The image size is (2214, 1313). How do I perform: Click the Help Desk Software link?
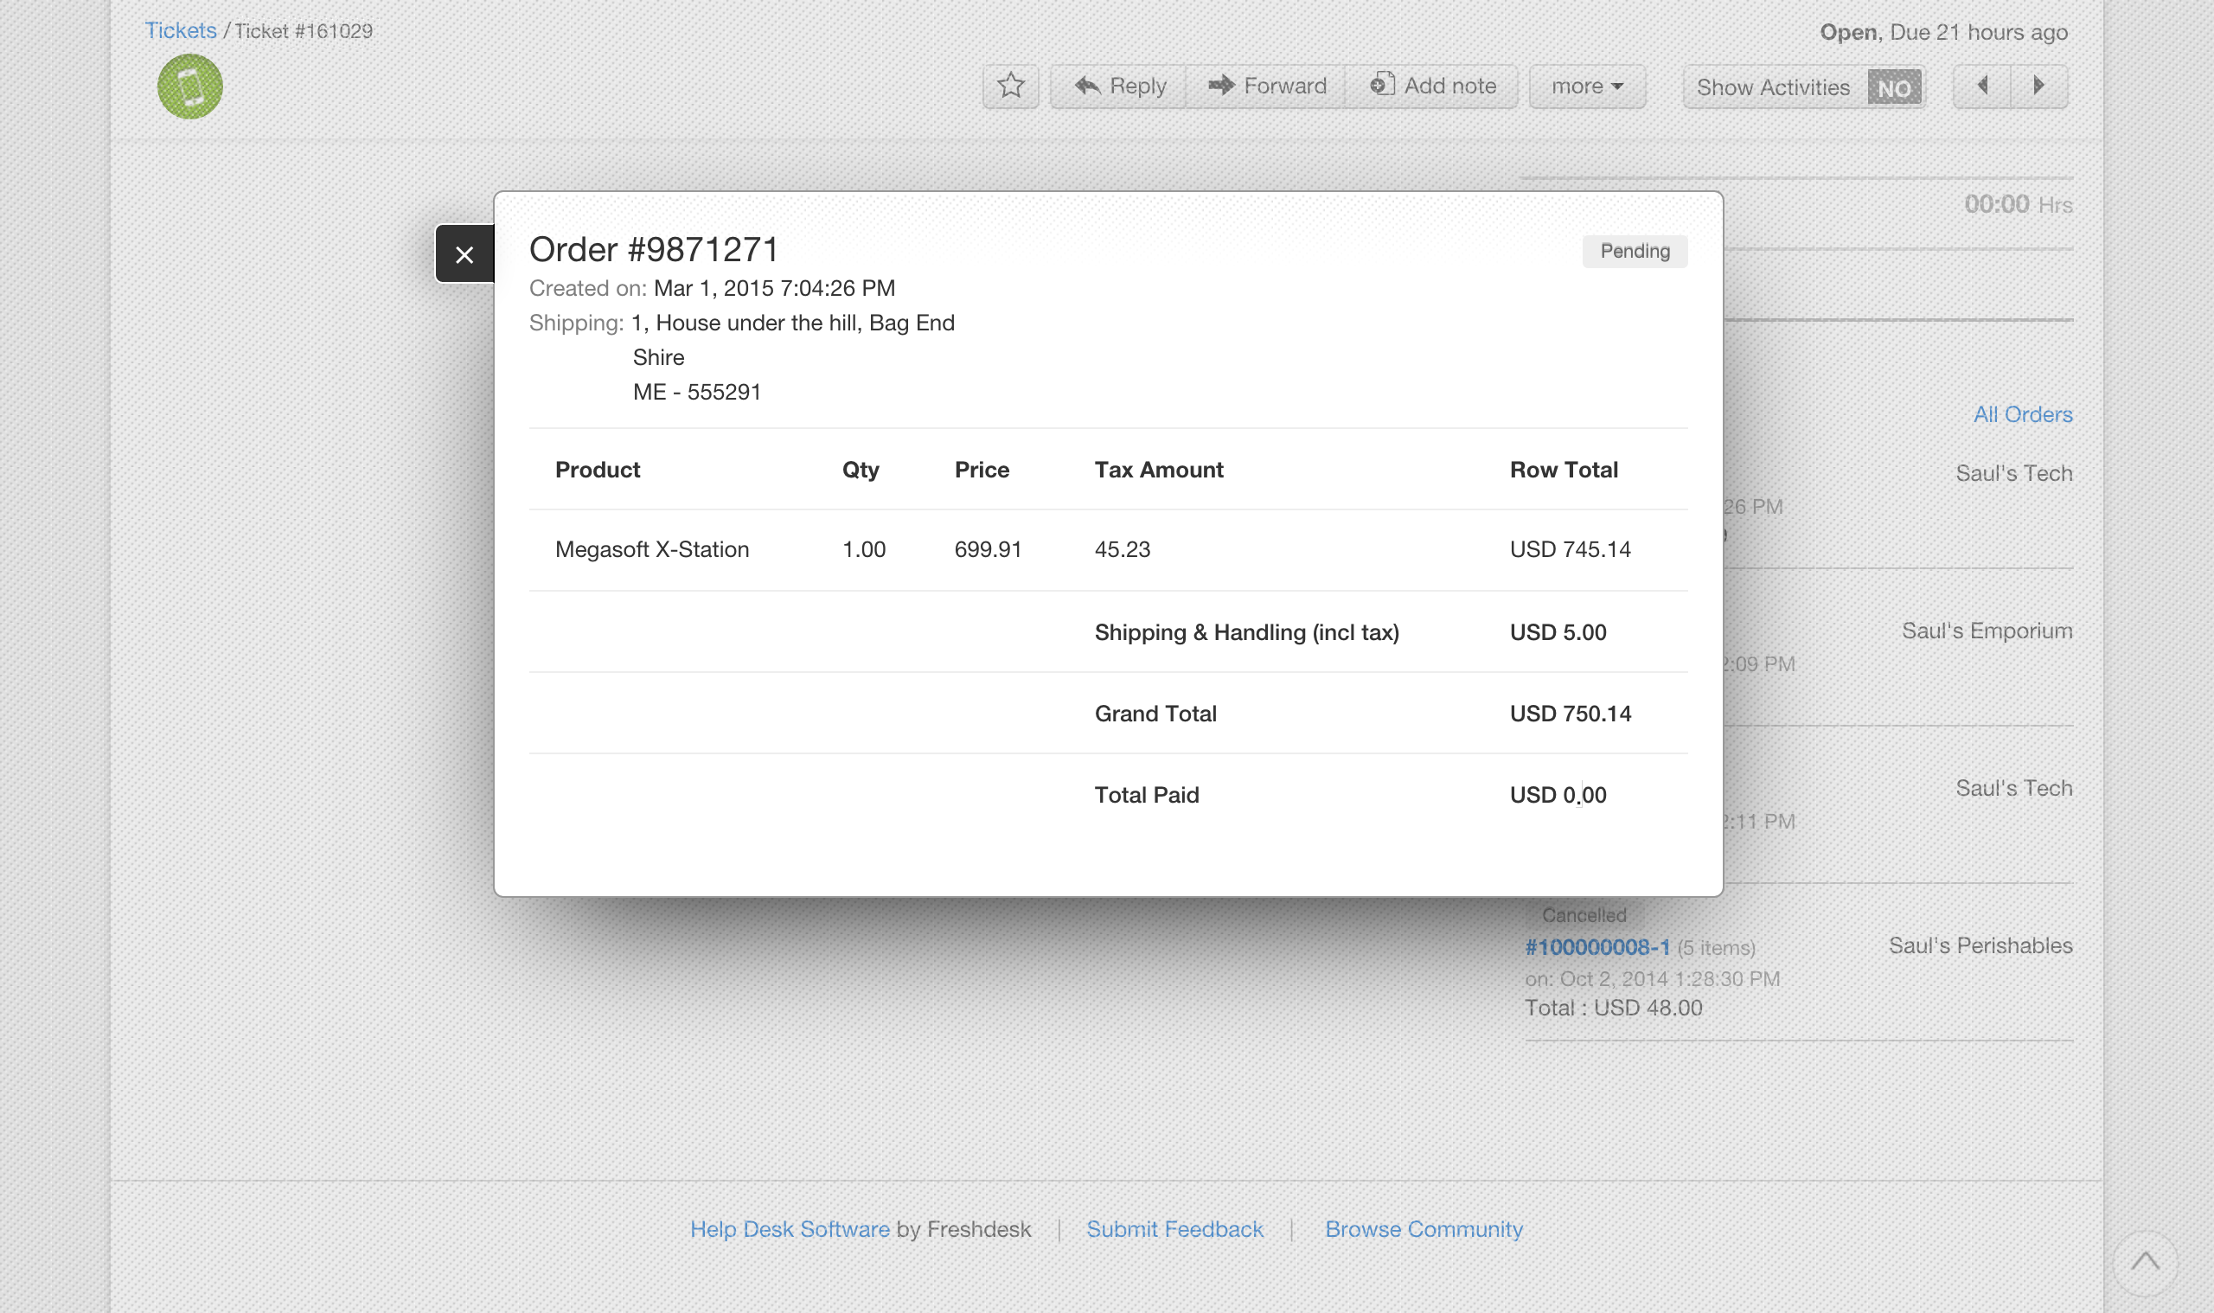click(789, 1229)
